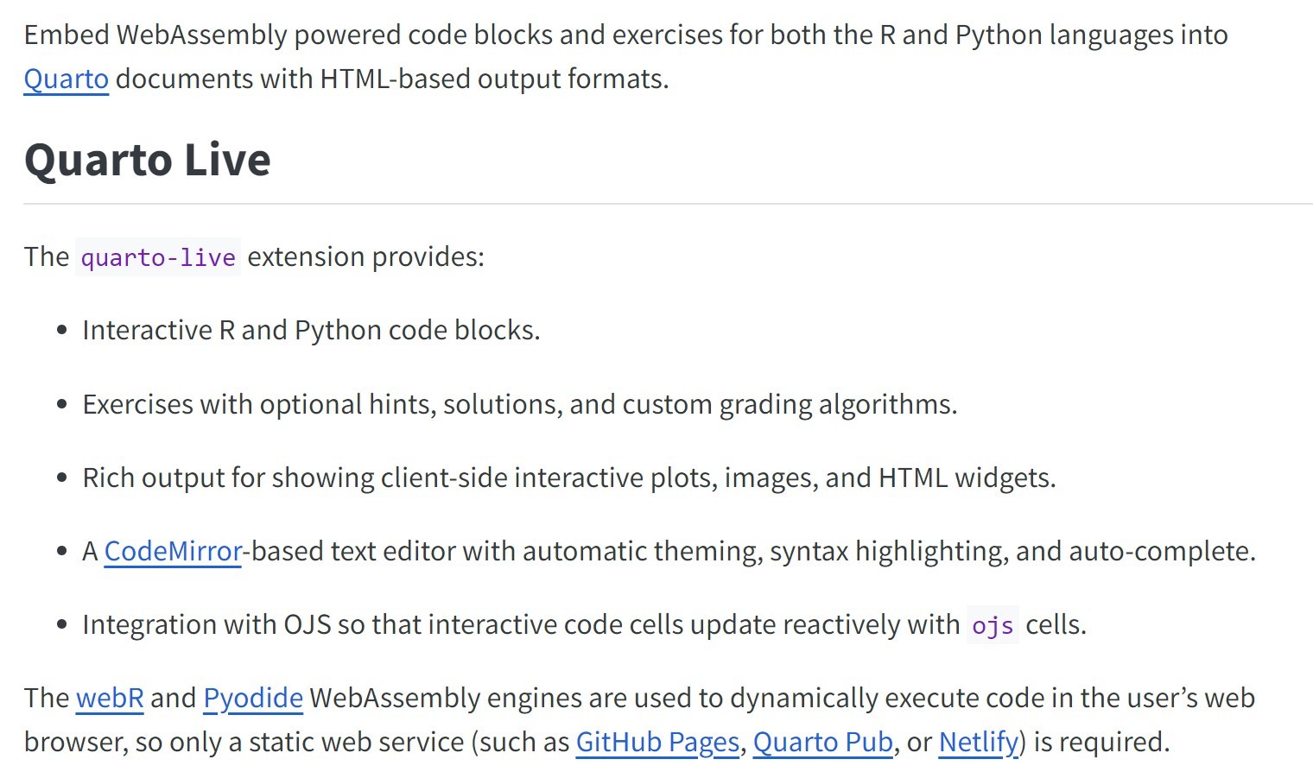Click the Quarto Live heading
Screen dimensions: 1313x772
[x=148, y=160]
